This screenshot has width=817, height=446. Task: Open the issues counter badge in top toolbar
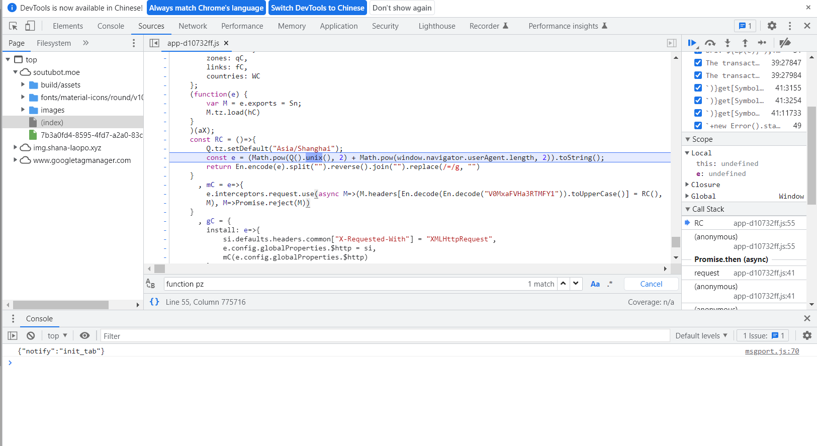click(745, 26)
